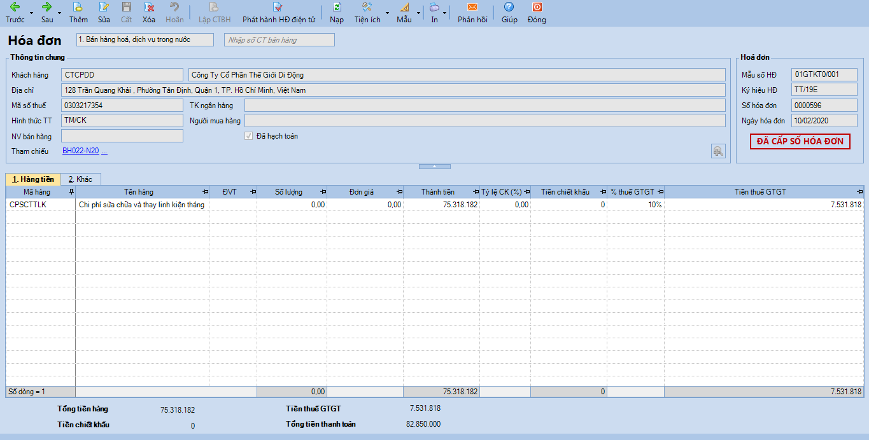Click the NV bán hàng field
Viewport: 869px width, 440px height.
click(122, 135)
